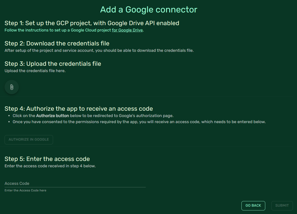This screenshot has height=214, width=297.
Task: Click the bold "Authorize button" text
Action: click(52, 116)
